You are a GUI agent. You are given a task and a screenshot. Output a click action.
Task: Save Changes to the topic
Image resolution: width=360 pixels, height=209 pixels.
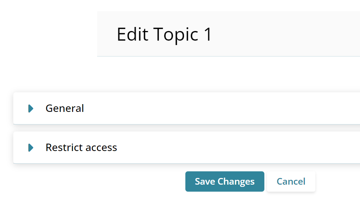point(224,182)
